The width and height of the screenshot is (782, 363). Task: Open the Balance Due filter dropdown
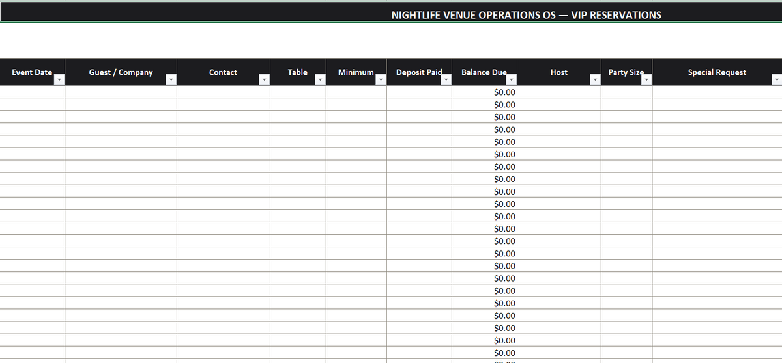[x=511, y=79]
